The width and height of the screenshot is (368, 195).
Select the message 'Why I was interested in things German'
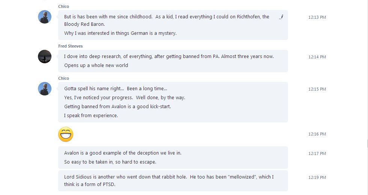coord(121,33)
